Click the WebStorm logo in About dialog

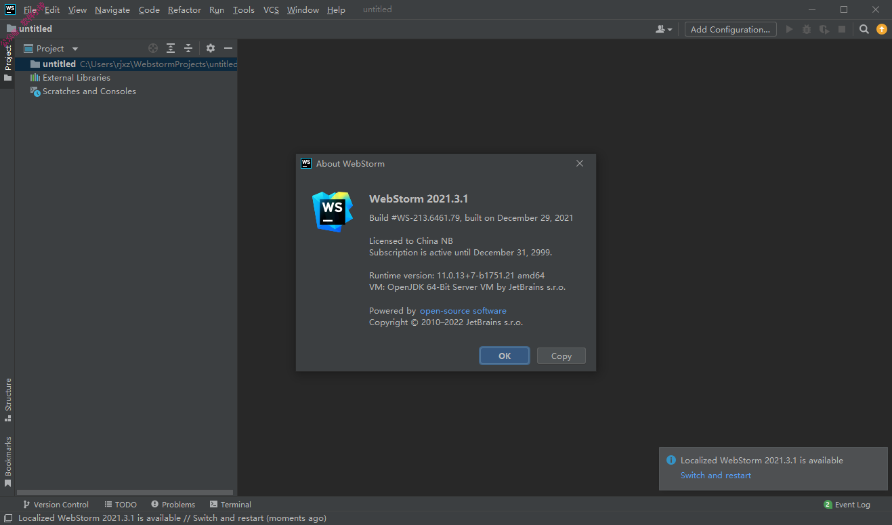[x=333, y=211]
